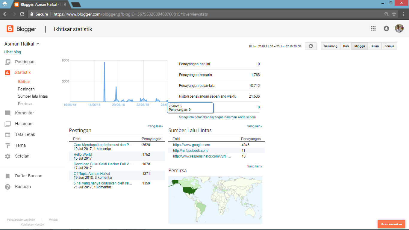This screenshot has width=409, height=230.
Task: Click the zoom magnifier in address bar
Action: (387, 14)
